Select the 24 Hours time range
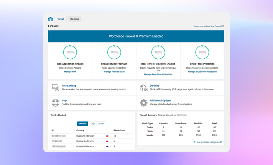This screenshot has width=273, height=165. 82,124
